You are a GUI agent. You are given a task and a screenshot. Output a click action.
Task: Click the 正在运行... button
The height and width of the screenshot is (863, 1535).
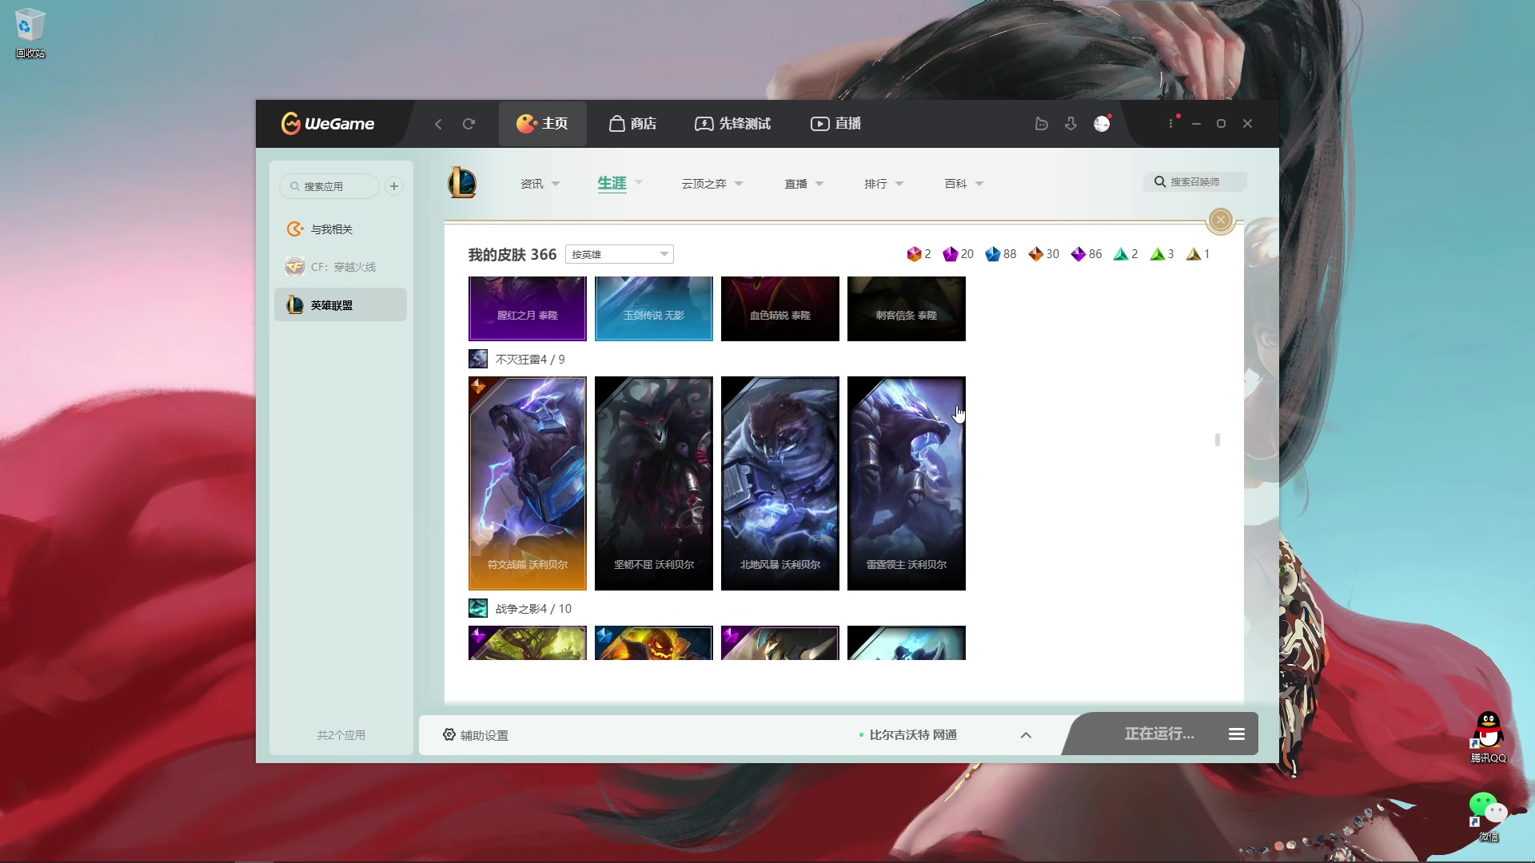tap(1159, 734)
